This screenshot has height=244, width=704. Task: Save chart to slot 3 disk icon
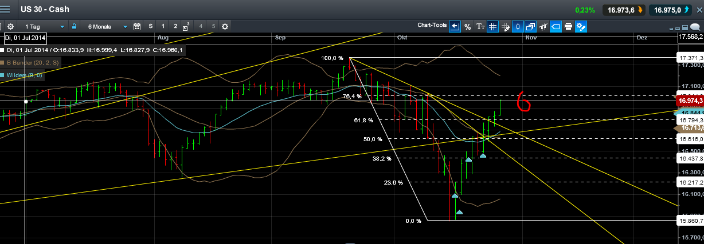pyautogui.click(x=186, y=26)
